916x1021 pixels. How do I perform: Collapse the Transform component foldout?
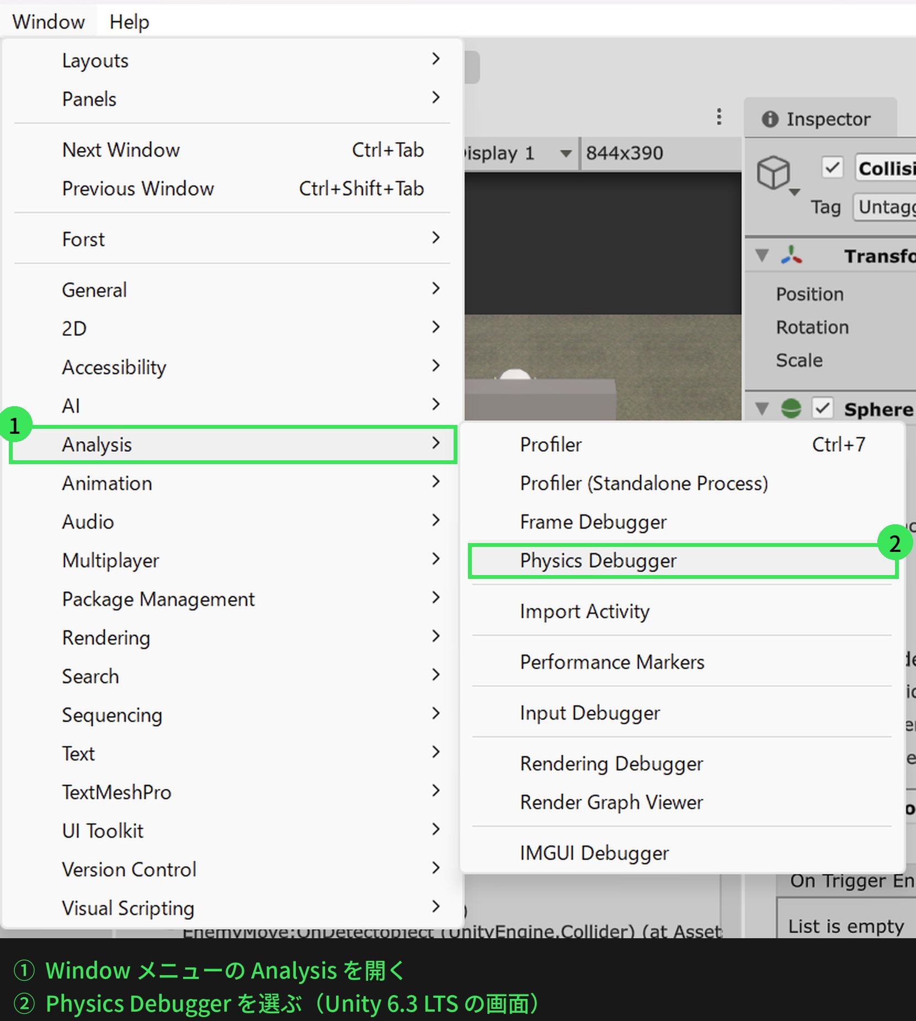click(762, 256)
